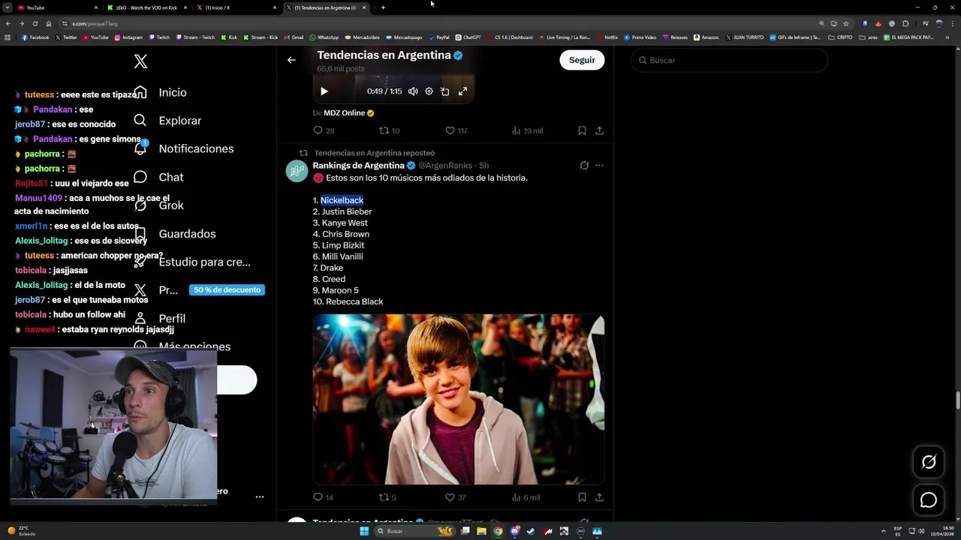Click the page vertical scrollbar thumb
This screenshot has height=540, width=961.
957,400
